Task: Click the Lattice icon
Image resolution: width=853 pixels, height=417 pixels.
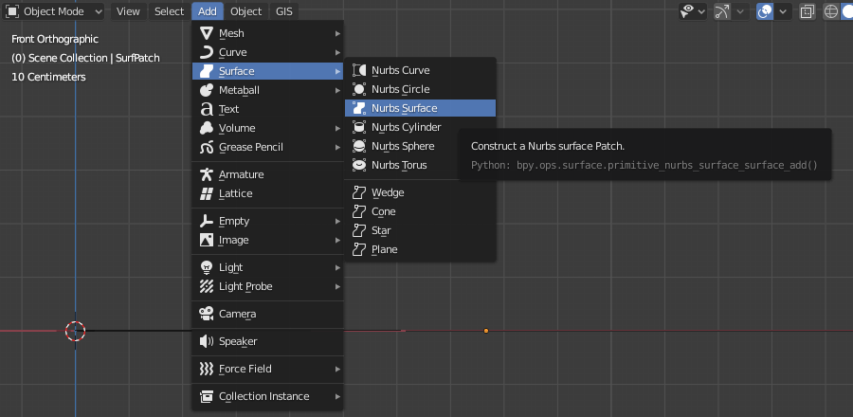Action: [x=207, y=193]
